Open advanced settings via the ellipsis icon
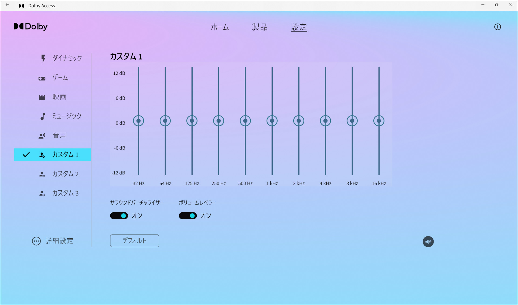Viewport: 518px width, 305px height. click(x=36, y=241)
